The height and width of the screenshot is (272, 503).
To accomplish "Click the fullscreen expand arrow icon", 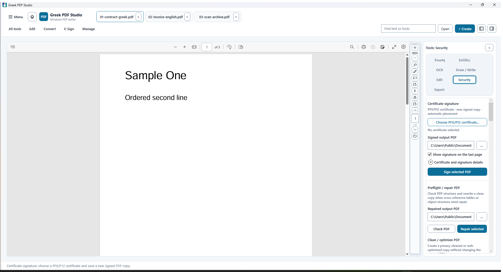I will (x=394, y=47).
